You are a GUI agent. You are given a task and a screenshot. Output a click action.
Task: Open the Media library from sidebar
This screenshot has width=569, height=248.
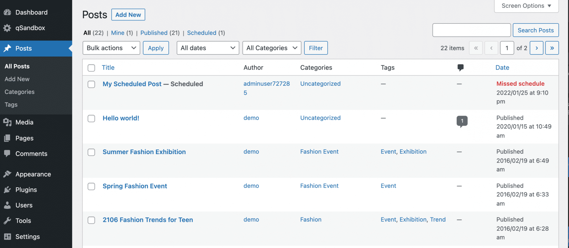tap(24, 122)
